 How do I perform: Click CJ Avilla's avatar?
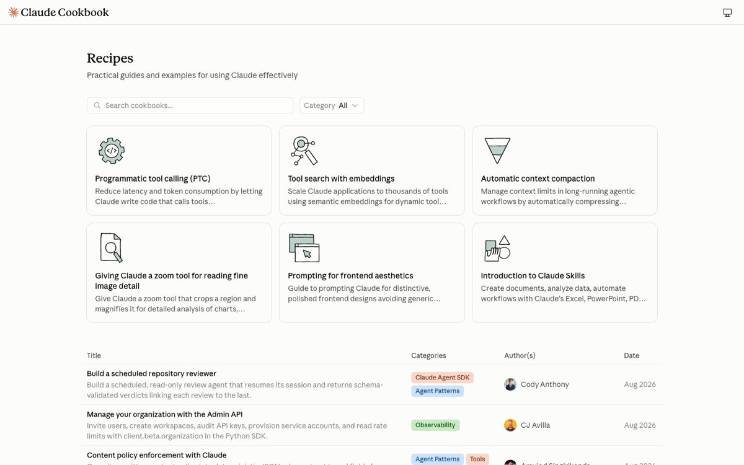click(x=510, y=425)
